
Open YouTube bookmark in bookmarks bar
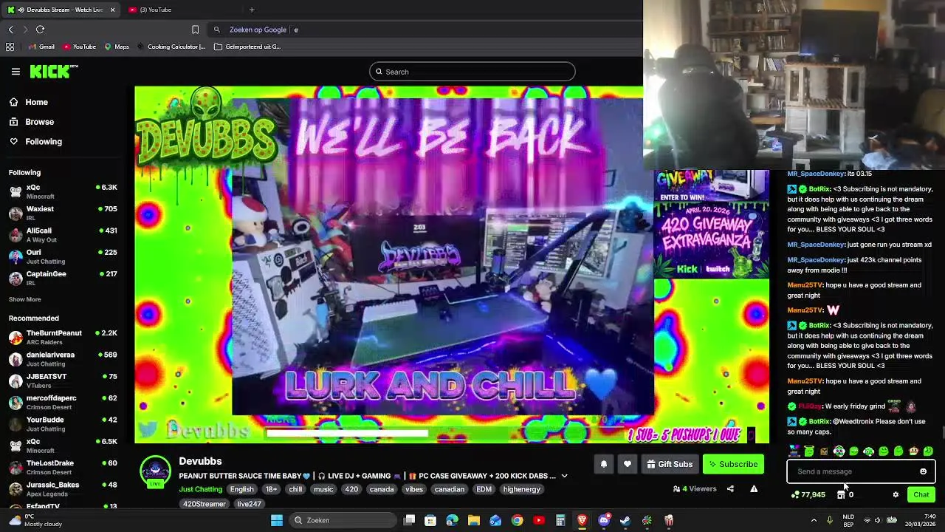pos(80,47)
